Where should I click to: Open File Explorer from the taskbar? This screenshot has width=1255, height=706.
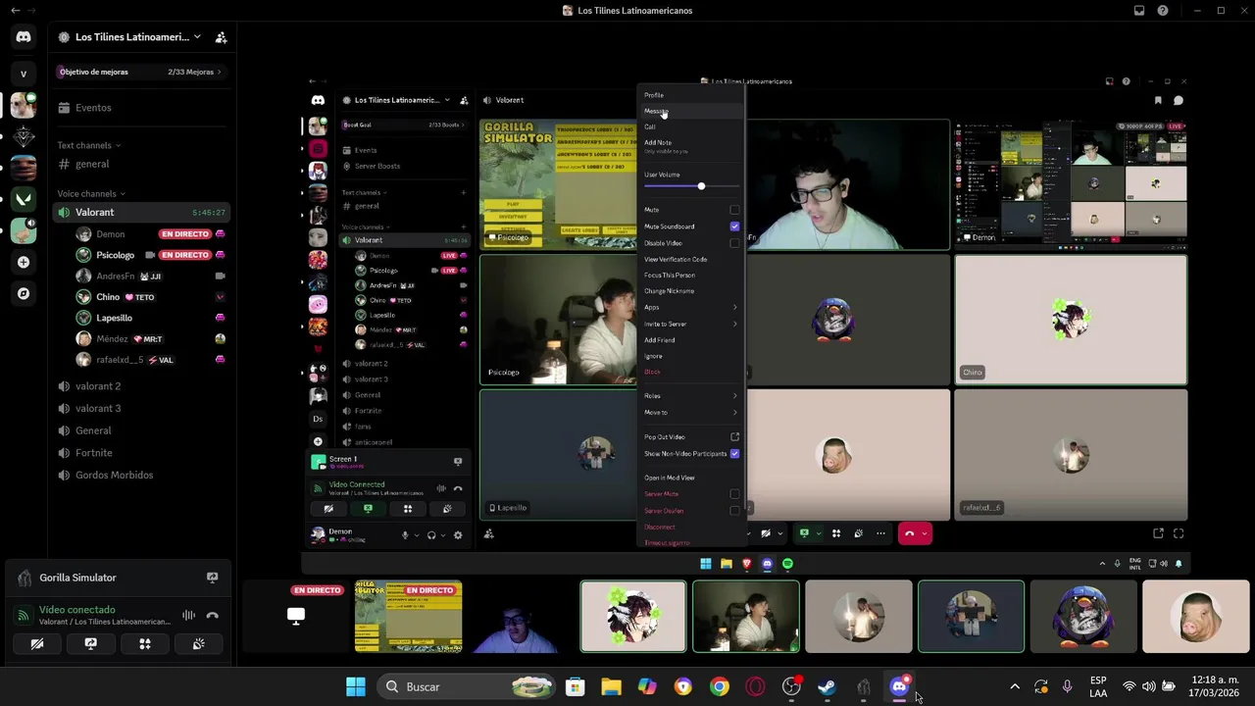coord(611,686)
